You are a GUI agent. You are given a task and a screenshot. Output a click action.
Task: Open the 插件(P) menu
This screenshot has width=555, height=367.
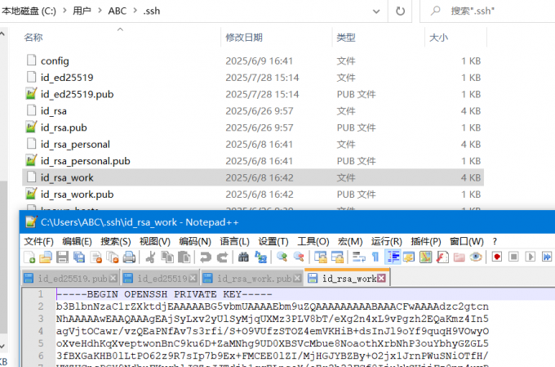(426, 241)
